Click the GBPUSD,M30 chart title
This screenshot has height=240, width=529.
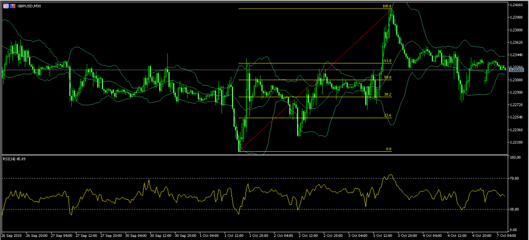coord(30,5)
